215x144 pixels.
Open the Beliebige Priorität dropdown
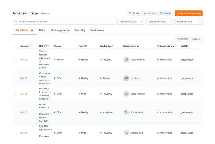pyautogui.click(x=160, y=22)
